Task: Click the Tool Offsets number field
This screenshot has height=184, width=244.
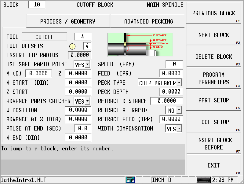Action: point(87,46)
